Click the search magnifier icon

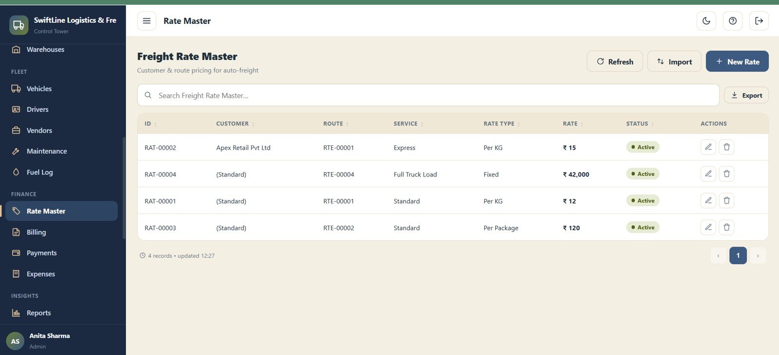click(x=148, y=95)
